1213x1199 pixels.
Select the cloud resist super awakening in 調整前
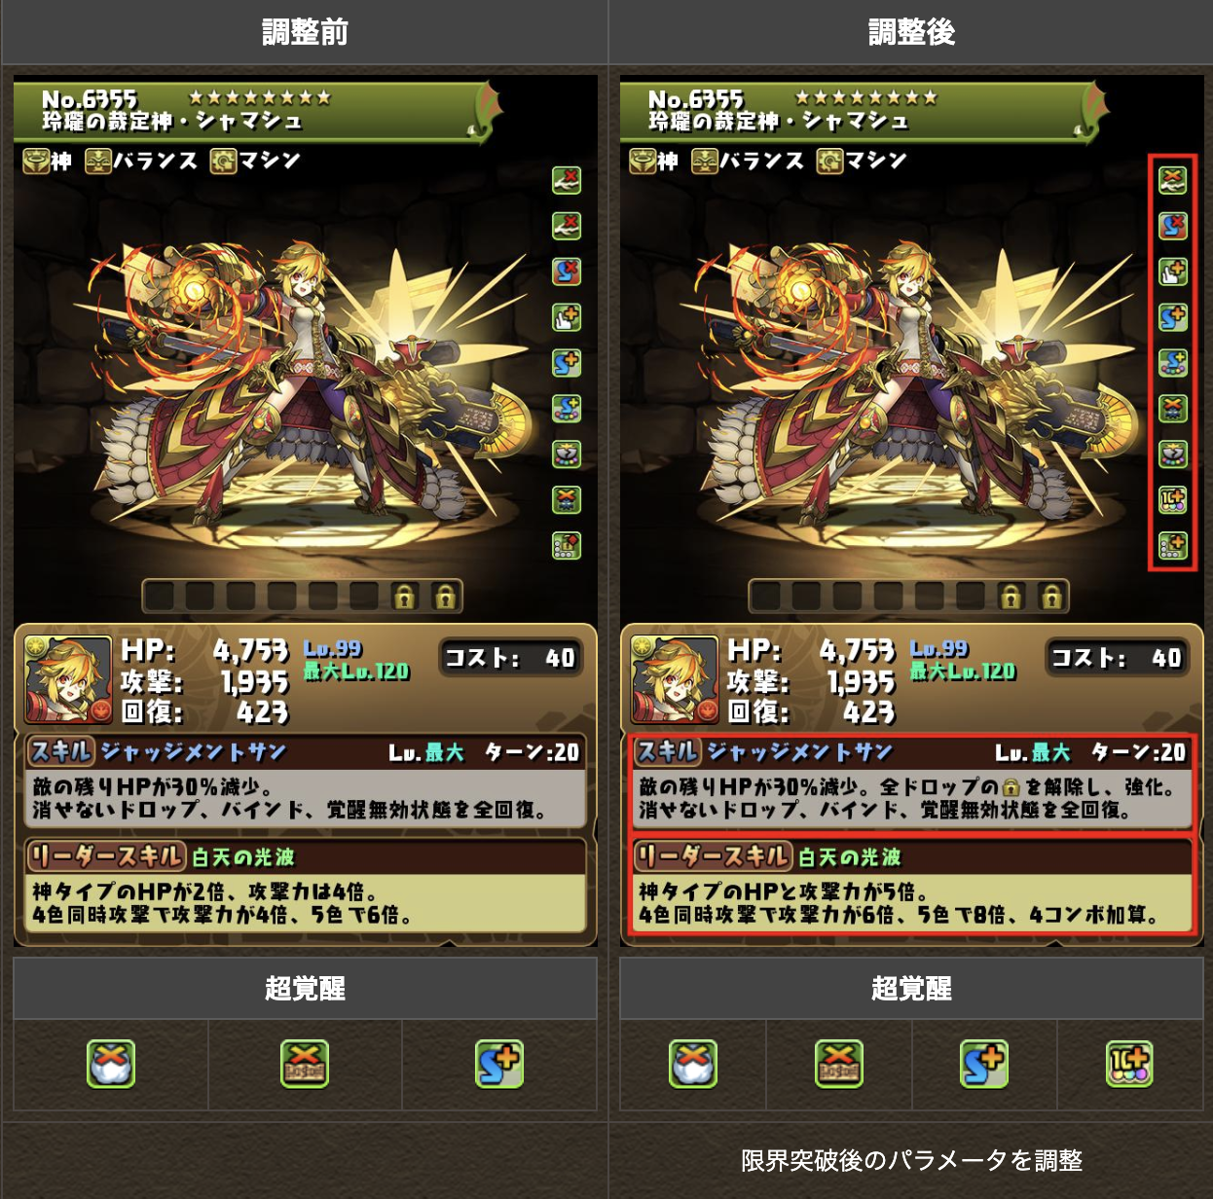110,1064
